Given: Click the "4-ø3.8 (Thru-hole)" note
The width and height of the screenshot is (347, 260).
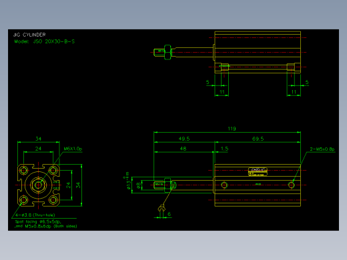Looking at the screenshot, I should [35, 215].
